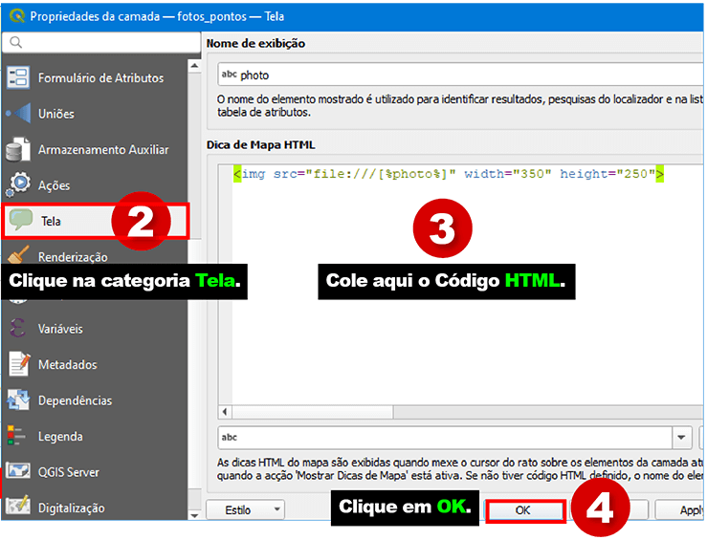This screenshot has width=707, height=540.
Task: Click the img src HTML code line
Action: (x=448, y=174)
